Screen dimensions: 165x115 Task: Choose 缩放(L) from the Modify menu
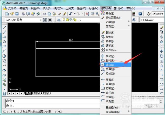click(x=116, y=65)
